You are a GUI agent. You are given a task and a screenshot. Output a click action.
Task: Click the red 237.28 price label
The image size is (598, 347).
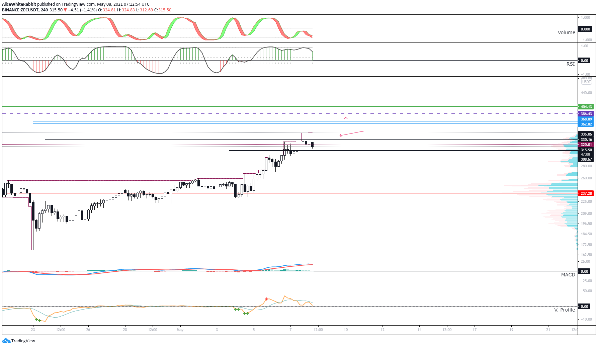pyautogui.click(x=586, y=193)
